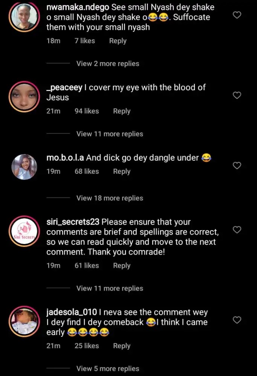The image size is (257, 376).
Task: Like jadesola_010's comment
Action: (237, 320)
